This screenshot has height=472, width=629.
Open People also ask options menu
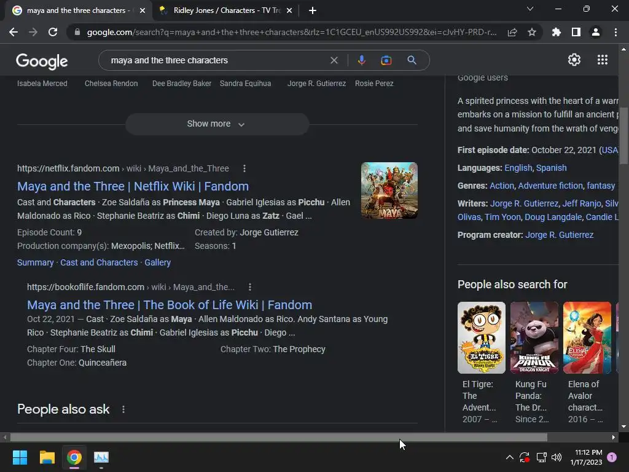(x=123, y=409)
